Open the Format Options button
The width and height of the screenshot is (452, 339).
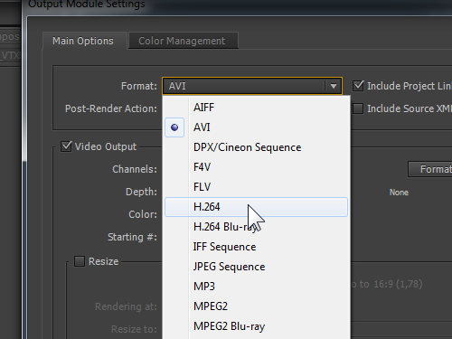(430, 169)
